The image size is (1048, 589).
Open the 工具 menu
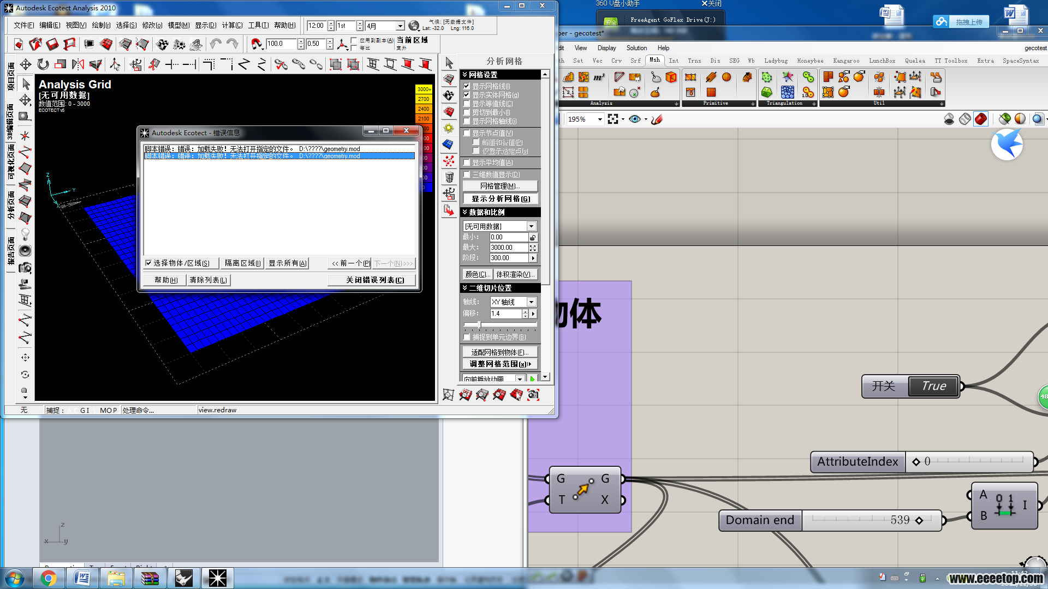tap(258, 25)
